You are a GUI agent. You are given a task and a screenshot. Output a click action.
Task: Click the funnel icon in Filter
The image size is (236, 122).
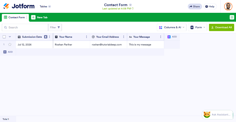tap(59, 27)
